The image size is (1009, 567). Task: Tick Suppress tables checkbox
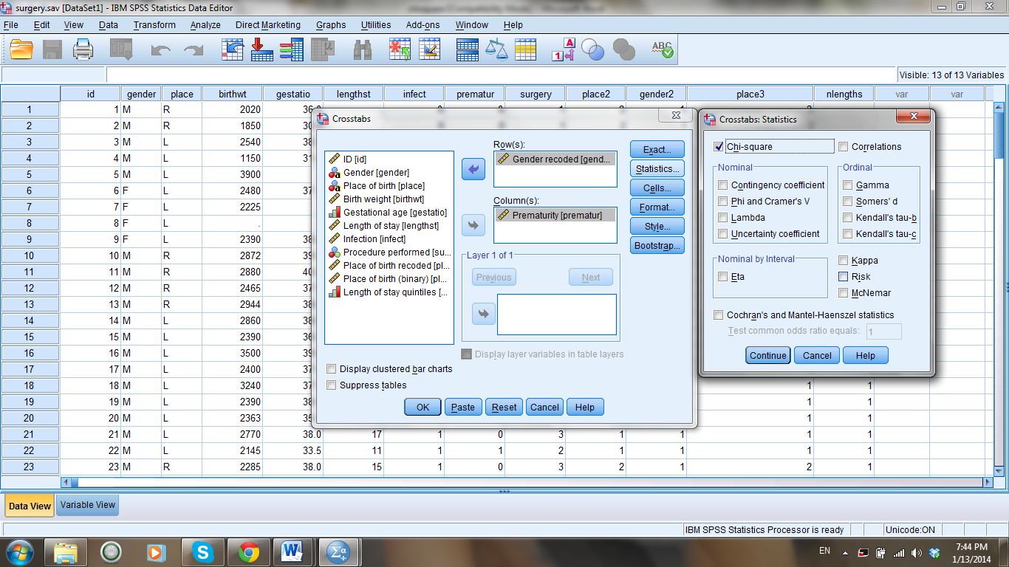tap(332, 385)
